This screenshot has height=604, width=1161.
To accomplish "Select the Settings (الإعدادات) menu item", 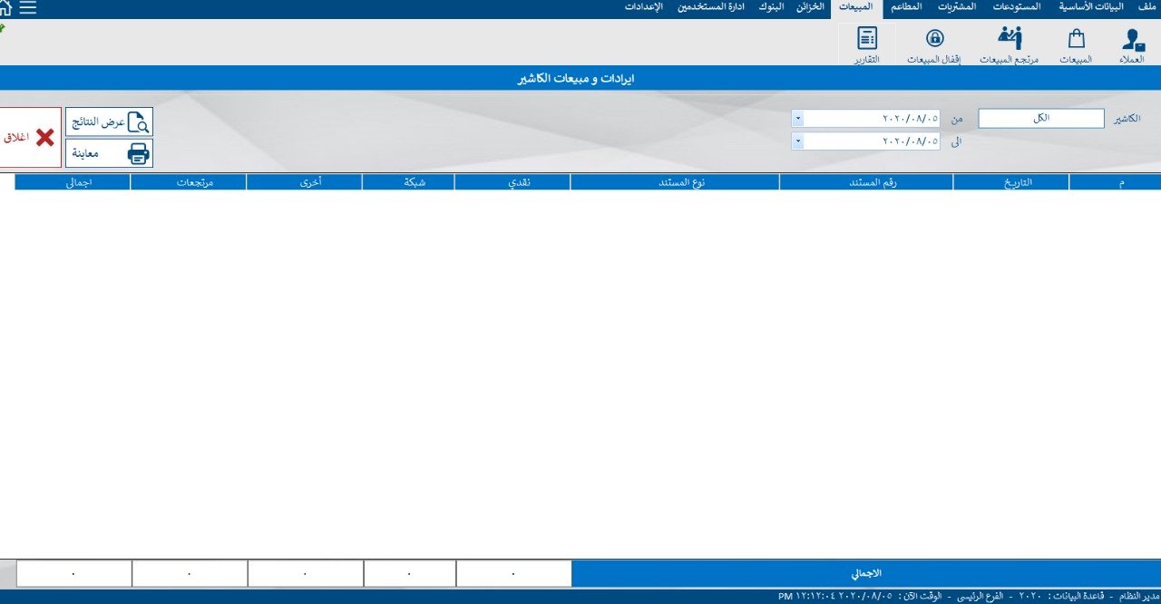I will pos(644,6).
